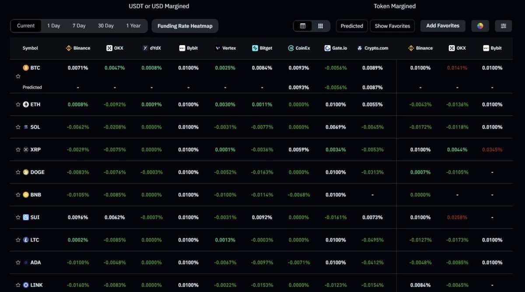
Task: Star LINK as favorite
Action: (x=18, y=285)
